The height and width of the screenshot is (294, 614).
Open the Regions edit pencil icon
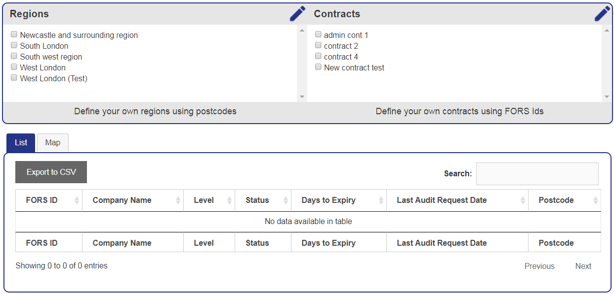click(297, 14)
